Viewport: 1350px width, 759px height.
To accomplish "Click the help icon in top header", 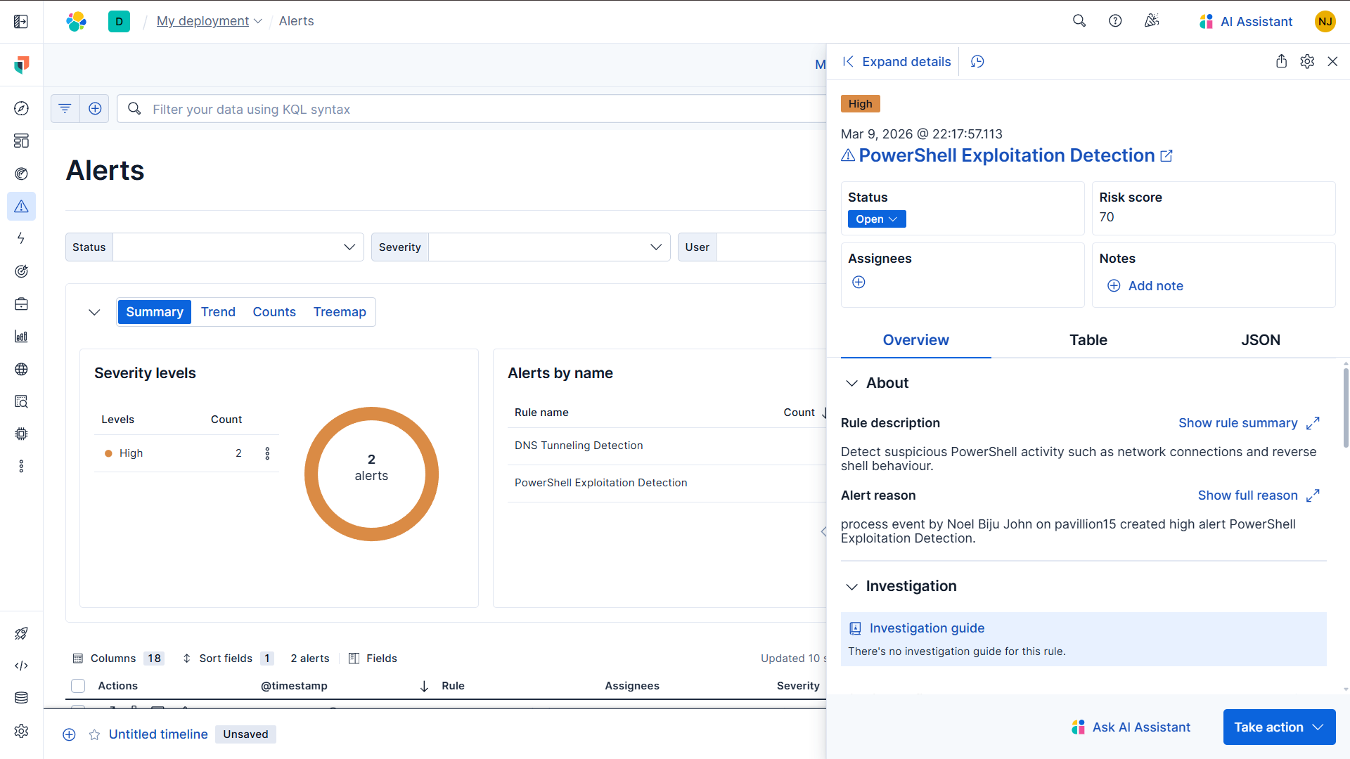I will [1115, 21].
